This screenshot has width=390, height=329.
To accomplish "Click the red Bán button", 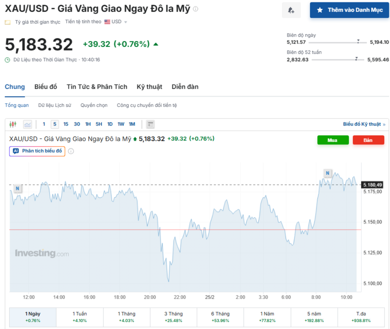I will tap(369, 140).
